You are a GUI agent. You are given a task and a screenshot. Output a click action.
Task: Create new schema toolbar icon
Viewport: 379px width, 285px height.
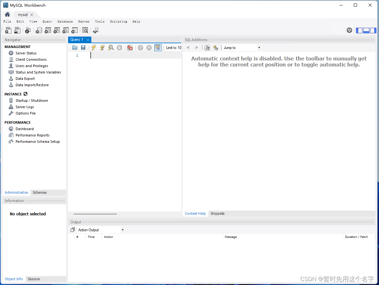pos(39,30)
